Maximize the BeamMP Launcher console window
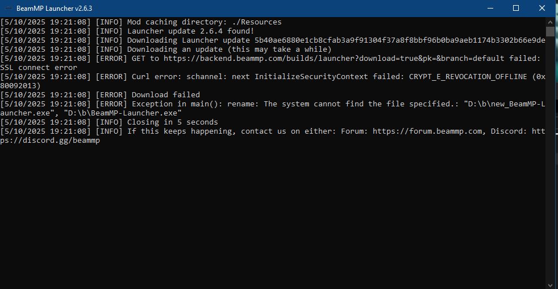558x289 pixels. point(516,8)
